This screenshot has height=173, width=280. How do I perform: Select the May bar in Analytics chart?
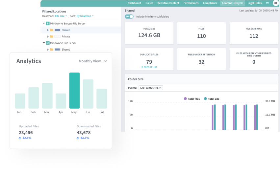[x=74, y=90]
